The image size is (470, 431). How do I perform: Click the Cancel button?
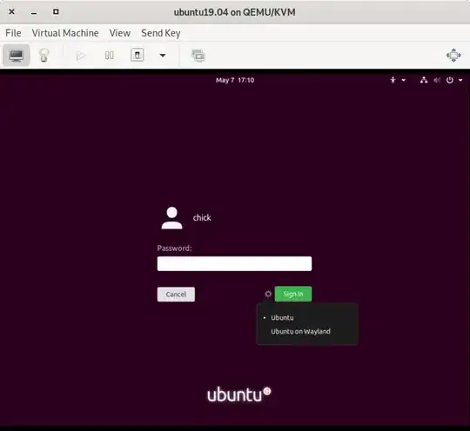pos(176,295)
